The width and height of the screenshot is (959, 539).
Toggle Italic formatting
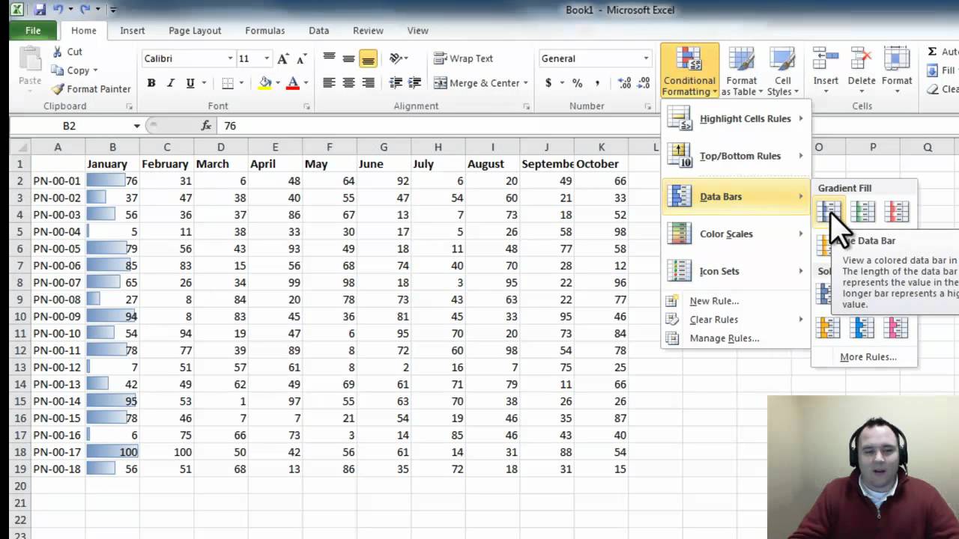(x=171, y=83)
